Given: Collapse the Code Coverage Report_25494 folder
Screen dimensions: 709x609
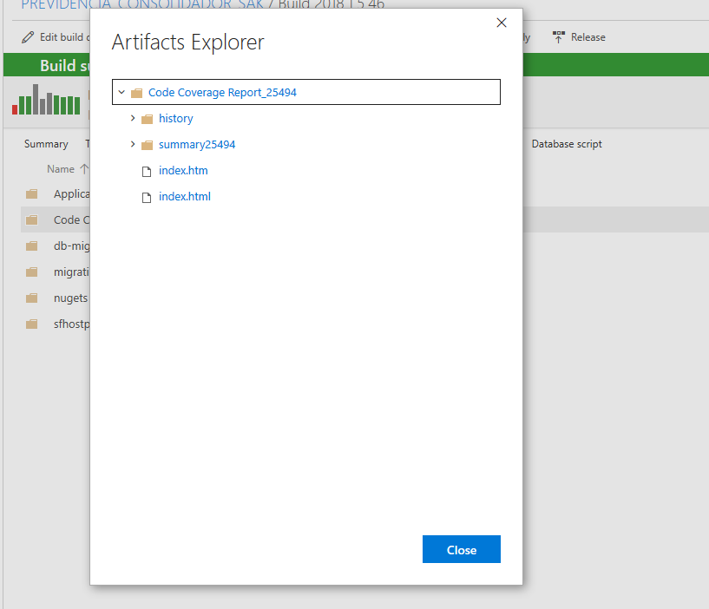Looking at the screenshot, I should point(121,92).
